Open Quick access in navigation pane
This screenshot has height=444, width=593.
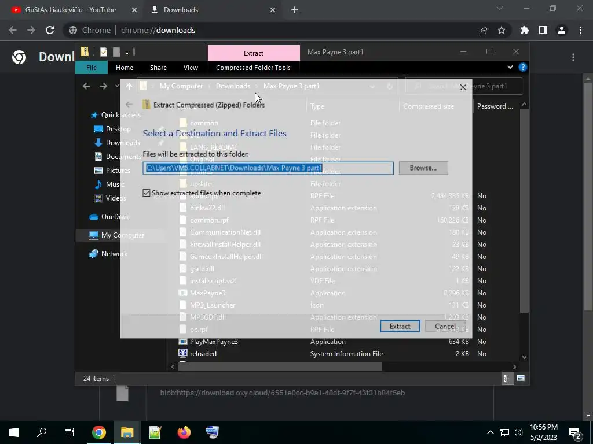115,115
